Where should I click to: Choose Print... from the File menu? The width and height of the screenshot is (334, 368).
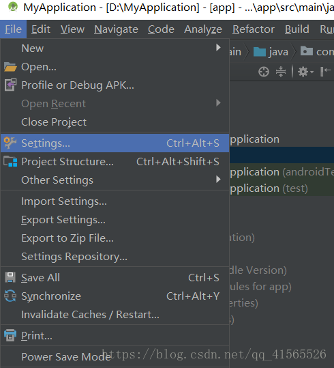tap(115, 335)
